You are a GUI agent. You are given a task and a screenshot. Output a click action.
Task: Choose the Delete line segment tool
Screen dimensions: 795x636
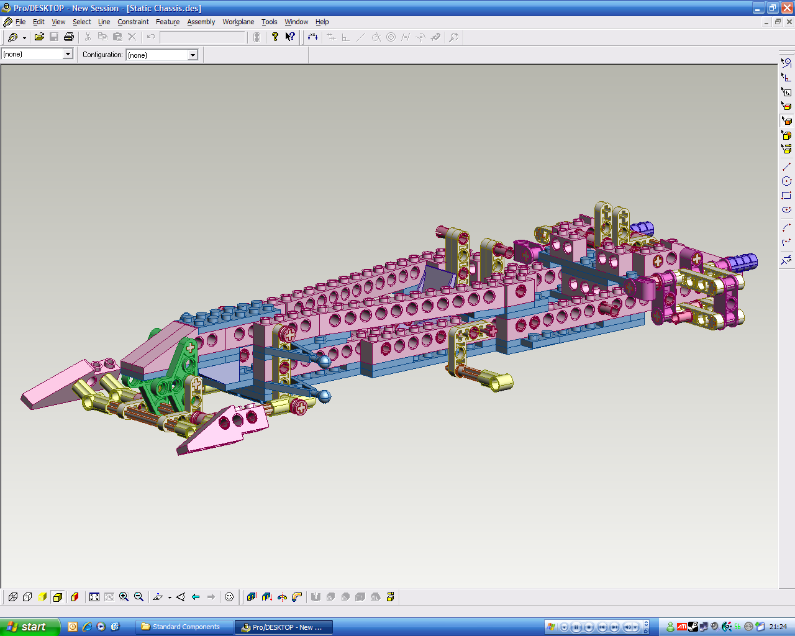tap(786, 260)
